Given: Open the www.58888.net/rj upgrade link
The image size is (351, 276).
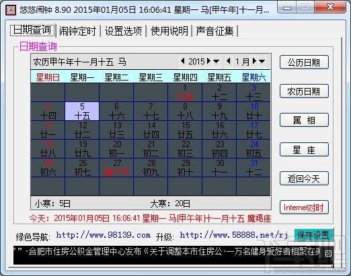Looking at the screenshot, I should point(234,235).
